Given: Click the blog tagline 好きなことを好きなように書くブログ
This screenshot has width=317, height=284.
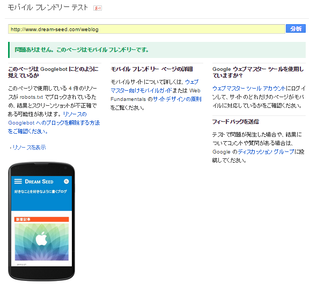Looking at the screenshot, I should (x=41, y=191).
